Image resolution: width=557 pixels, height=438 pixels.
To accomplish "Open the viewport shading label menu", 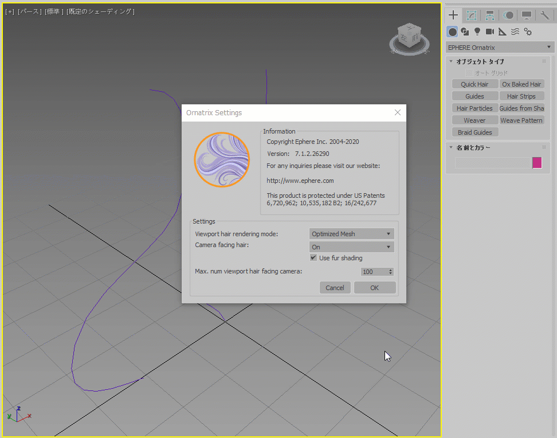I will pos(101,11).
